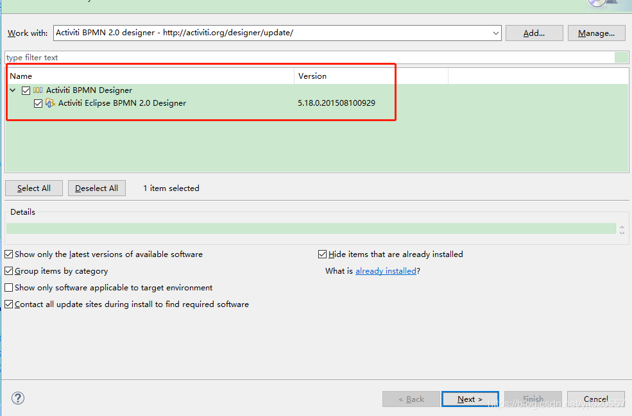This screenshot has width=632, height=416.
Task: Click the Name column header
Action: tap(149, 76)
